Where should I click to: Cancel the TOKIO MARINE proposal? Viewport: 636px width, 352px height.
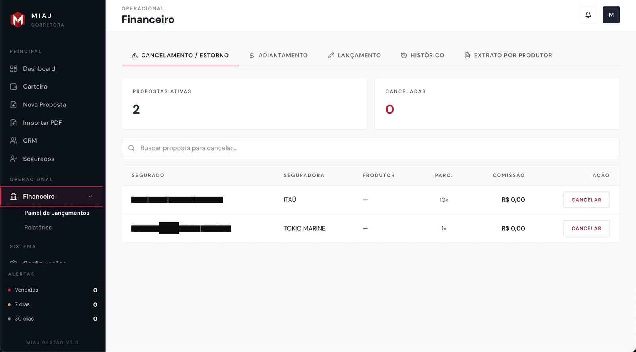[586, 228]
